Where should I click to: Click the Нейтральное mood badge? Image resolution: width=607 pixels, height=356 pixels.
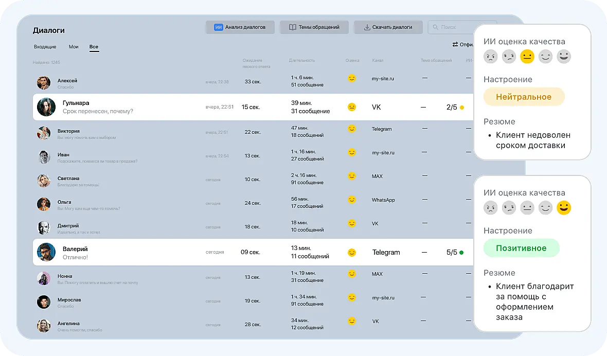point(524,97)
